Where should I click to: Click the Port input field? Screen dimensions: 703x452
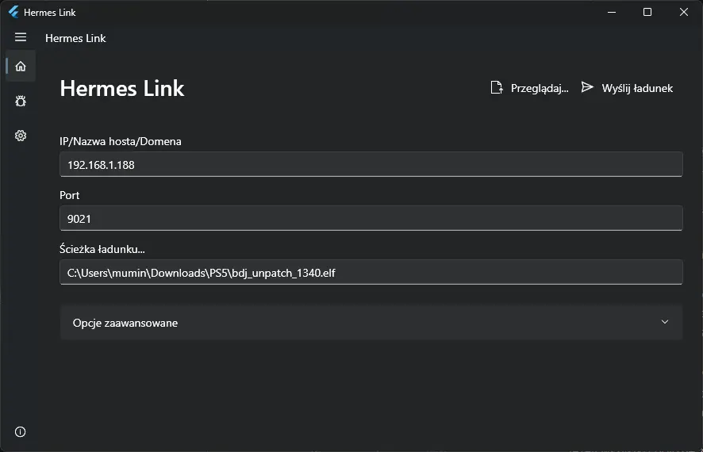[x=371, y=218]
